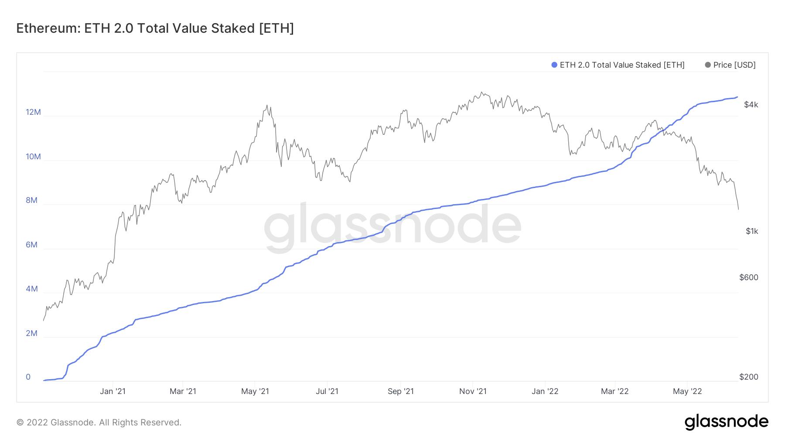Click the Mar '22 axis label
785x442 pixels.
[x=615, y=391]
